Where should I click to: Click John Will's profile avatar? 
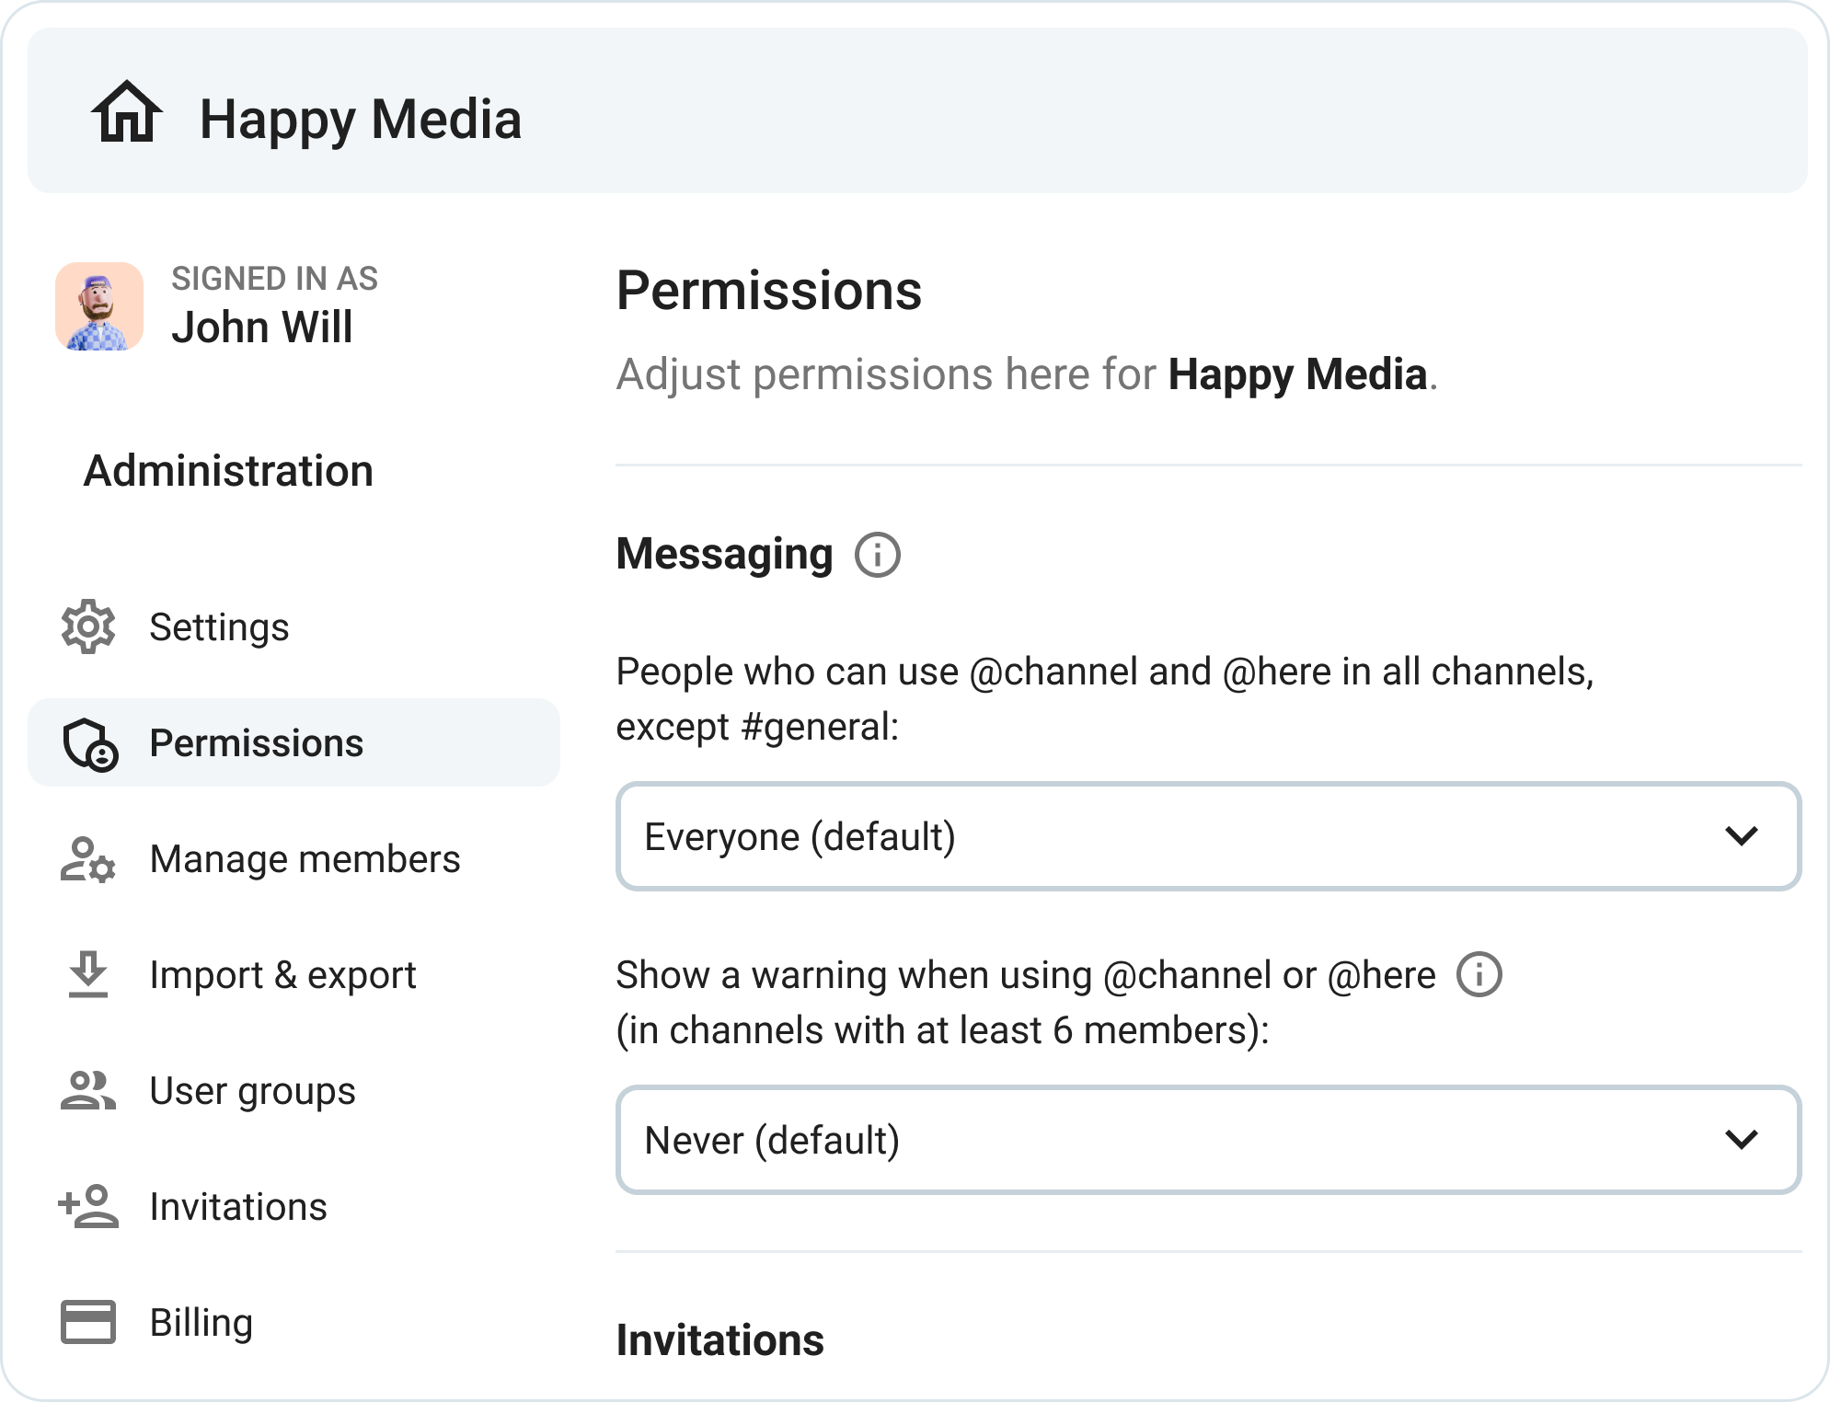point(99,306)
